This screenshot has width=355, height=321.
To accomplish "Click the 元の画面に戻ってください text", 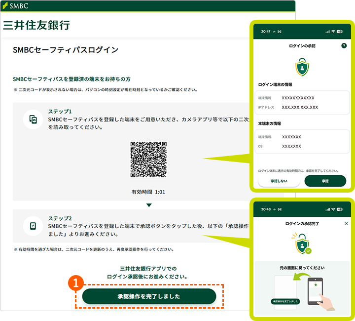I will click(x=302, y=268).
